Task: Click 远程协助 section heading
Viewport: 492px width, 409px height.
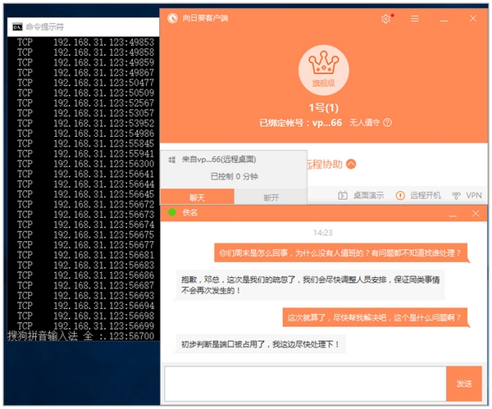Action: (324, 164)
